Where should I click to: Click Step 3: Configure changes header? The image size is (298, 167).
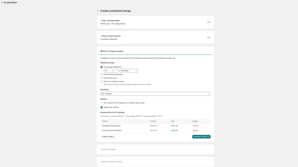click(x=113, y=51)
